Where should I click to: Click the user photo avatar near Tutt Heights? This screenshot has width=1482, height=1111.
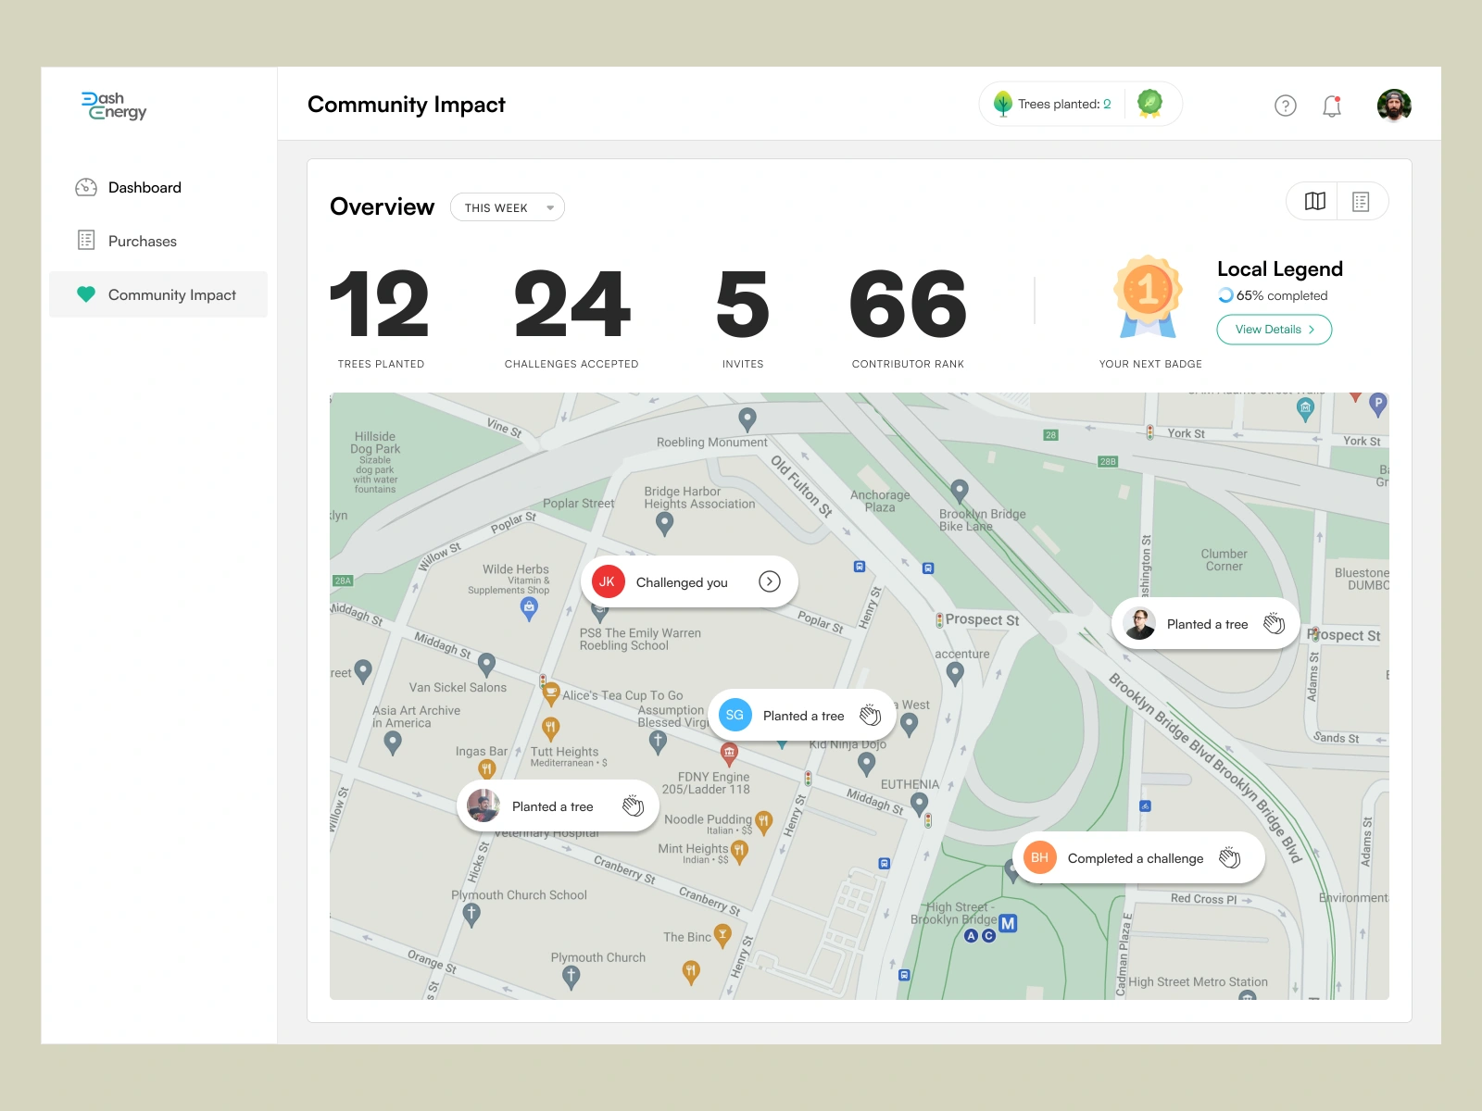point(484,805)
